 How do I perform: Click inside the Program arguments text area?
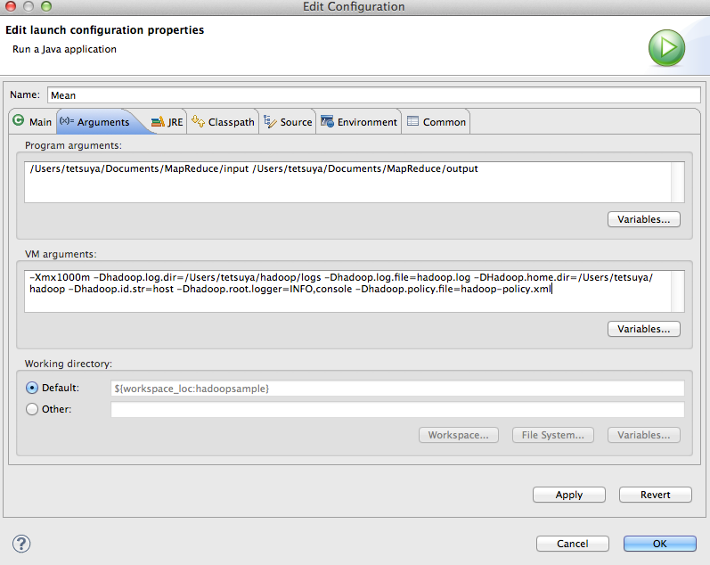coord(347,182)
